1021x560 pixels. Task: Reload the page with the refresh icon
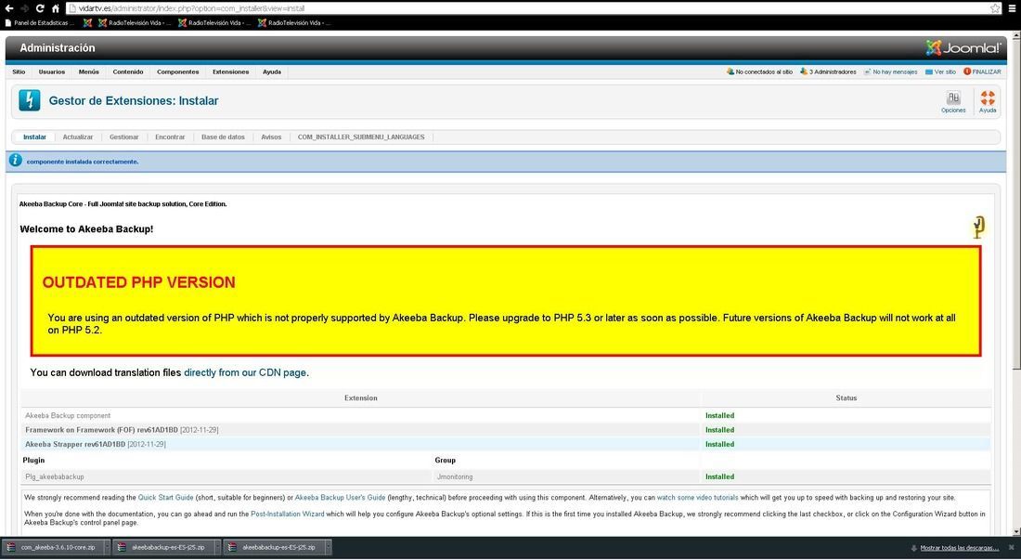pos(40,8)
